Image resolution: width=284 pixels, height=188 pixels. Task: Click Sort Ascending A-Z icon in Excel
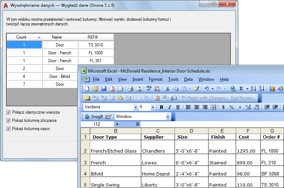pos(253,89)
